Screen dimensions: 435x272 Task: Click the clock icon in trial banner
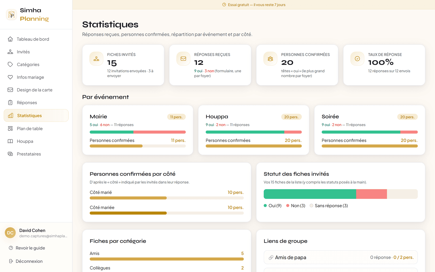(224, 5)
